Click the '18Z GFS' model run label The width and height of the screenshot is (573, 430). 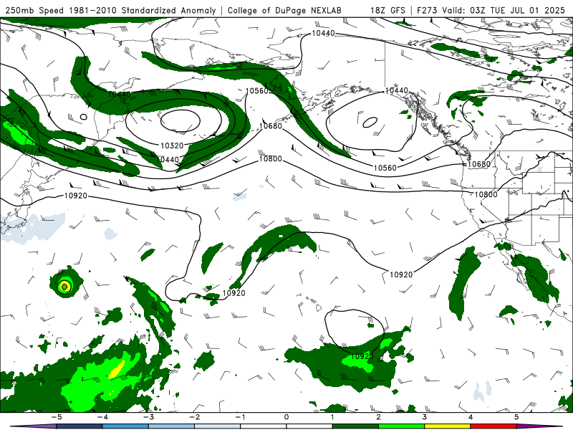tap(387, 10)
